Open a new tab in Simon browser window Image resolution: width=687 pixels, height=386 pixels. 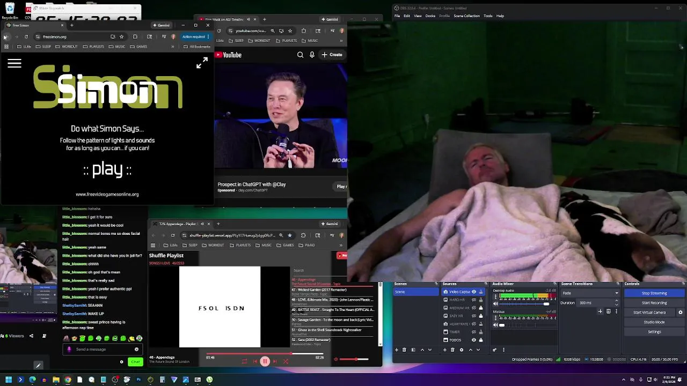coord(72,25)
